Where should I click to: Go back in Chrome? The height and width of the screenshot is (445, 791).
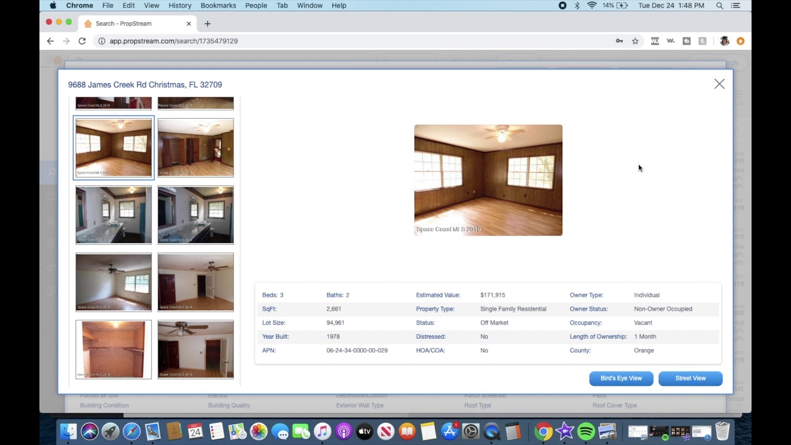click(x=51, y=41)
